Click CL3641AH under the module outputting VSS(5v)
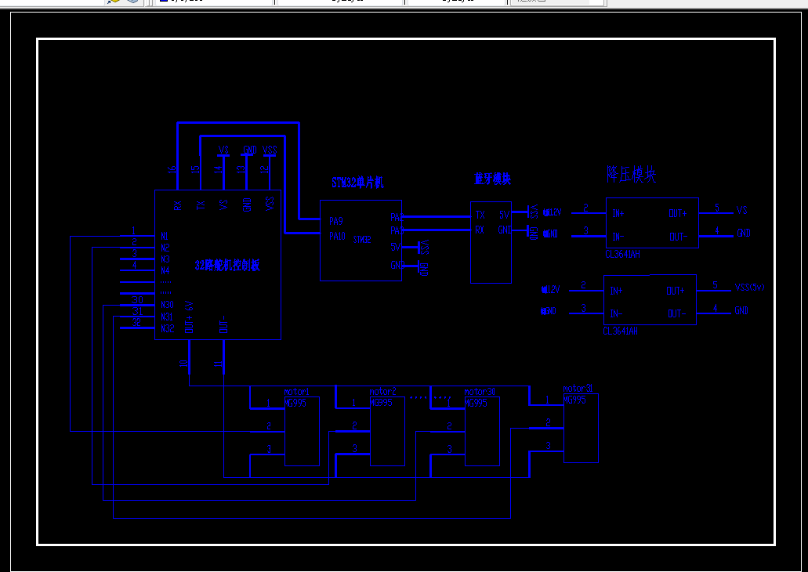The width and height of the screenshot is (808, 572). point(621,331)
